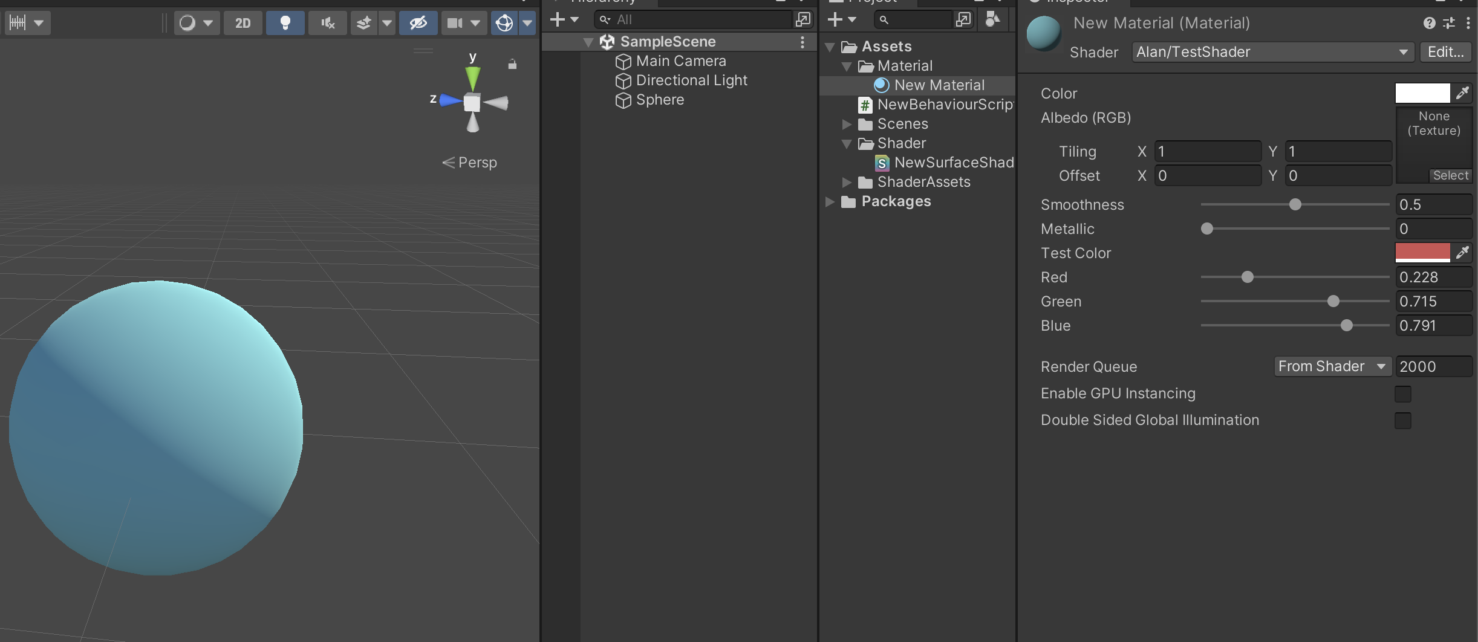The image size is (1478, 642).
Task: Open scene camera settings
Action: [463, 23]
